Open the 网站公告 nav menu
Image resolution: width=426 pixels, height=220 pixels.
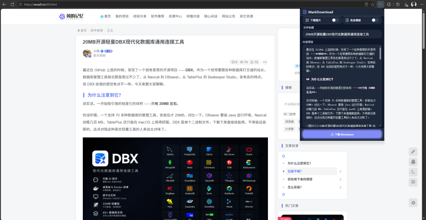pos(228,16)
